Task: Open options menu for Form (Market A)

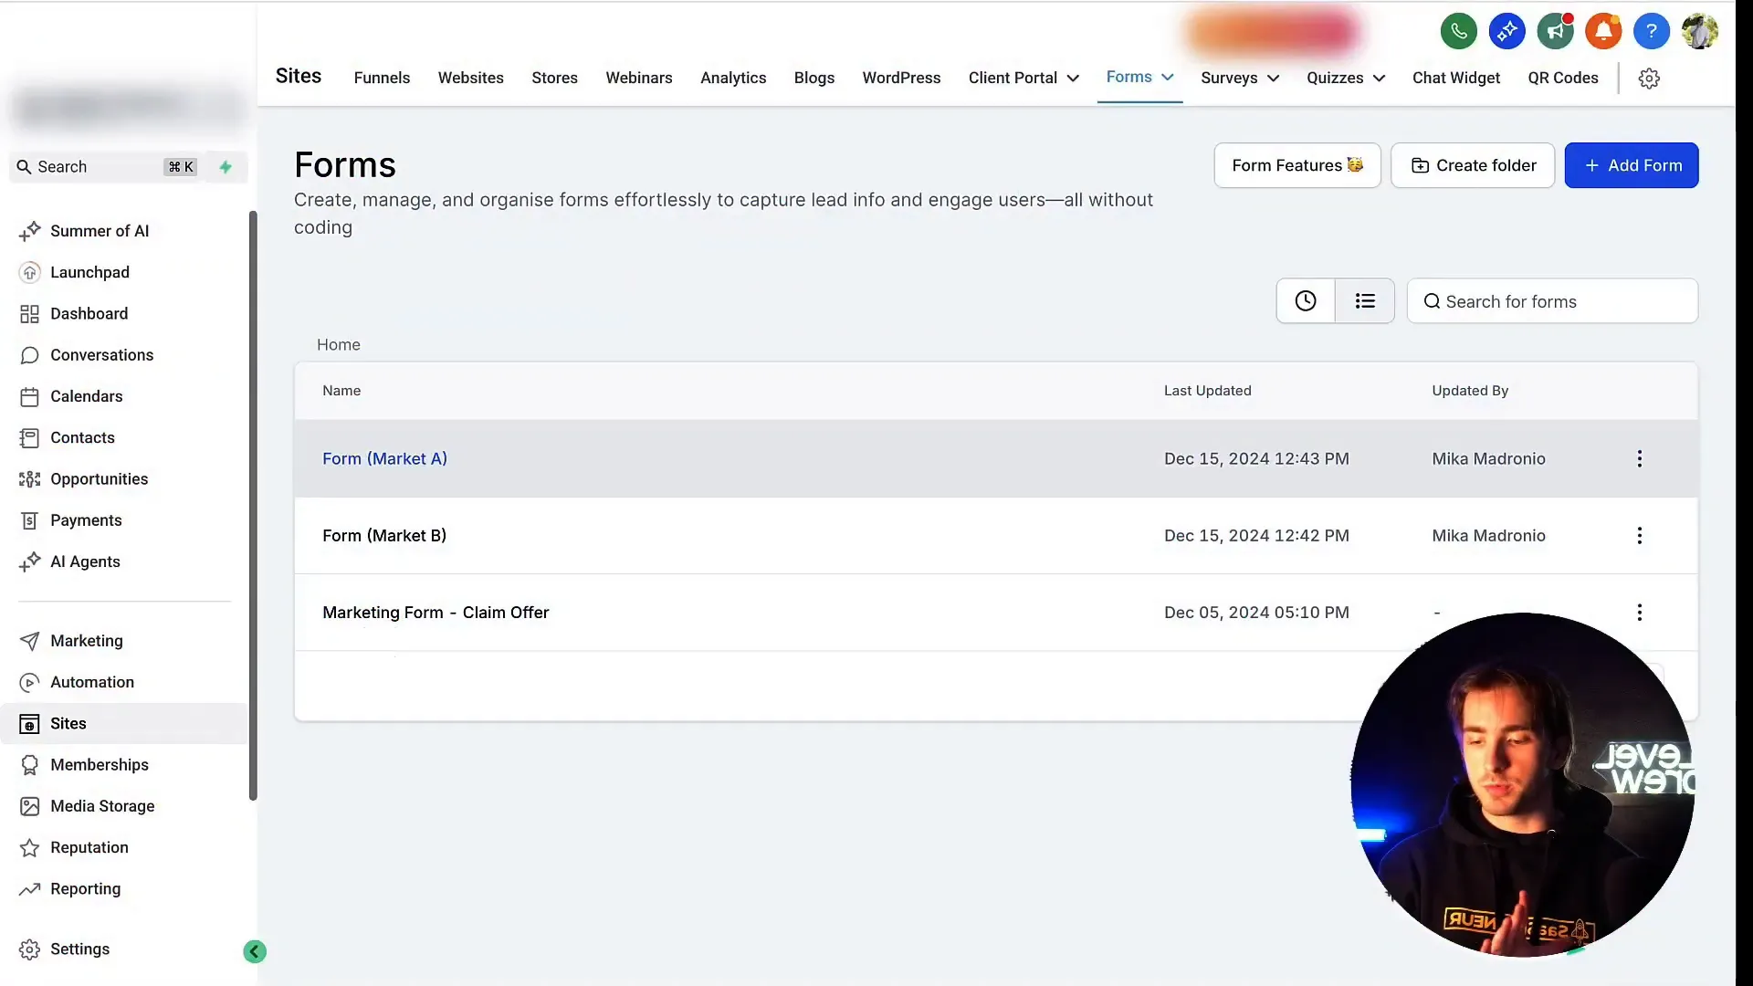Action: coord(1639,458)
